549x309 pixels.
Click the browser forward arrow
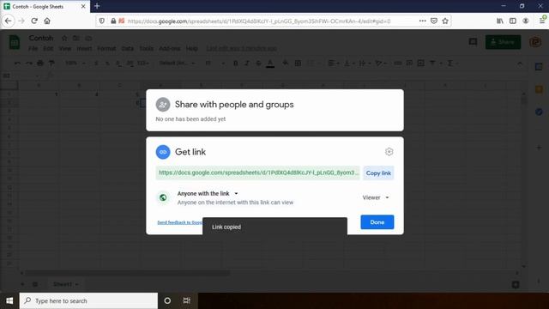click(21, 21)
